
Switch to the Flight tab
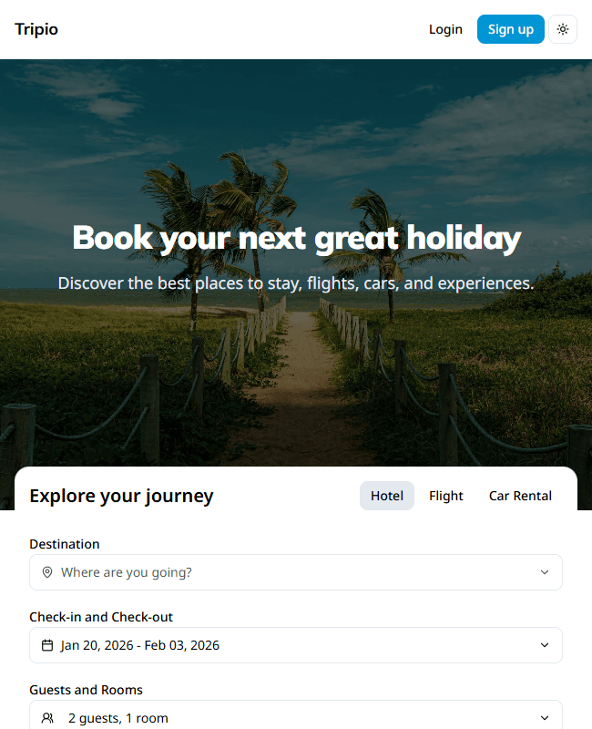point(446,496)
